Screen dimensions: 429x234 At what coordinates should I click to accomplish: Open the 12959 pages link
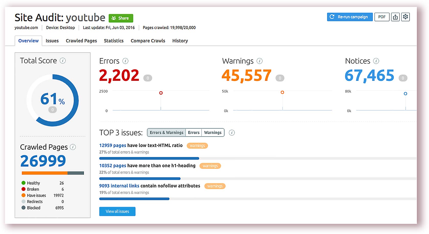[113, 145]
